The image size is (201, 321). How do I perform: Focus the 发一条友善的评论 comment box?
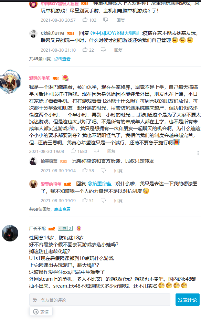coord(100,300)
